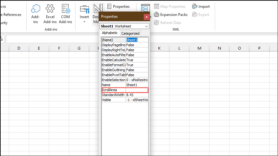Select column G header
278x156 pixels.
[79, 48]
